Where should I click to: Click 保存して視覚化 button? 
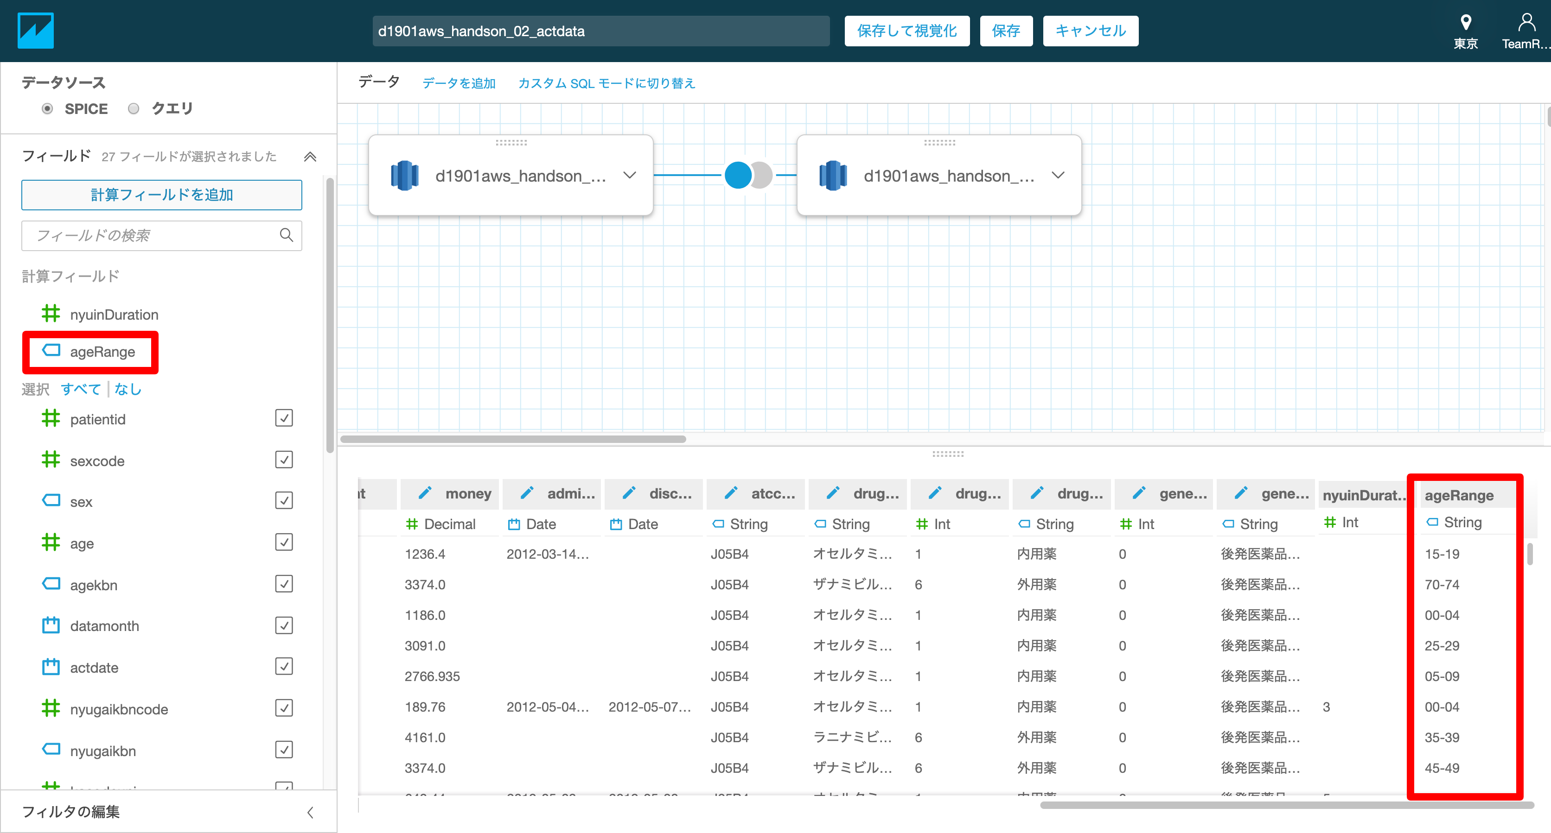(x=907, y=31)
